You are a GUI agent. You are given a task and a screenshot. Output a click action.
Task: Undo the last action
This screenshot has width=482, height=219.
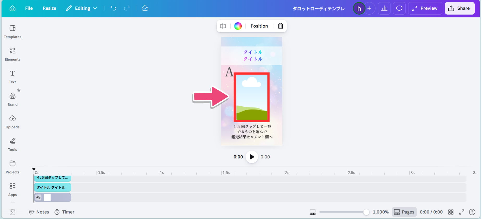[x=113, y=8]
